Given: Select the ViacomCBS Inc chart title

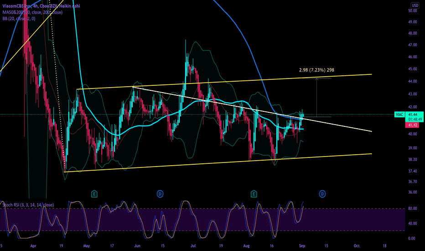Looking at the screenshot, I should 41,6.
